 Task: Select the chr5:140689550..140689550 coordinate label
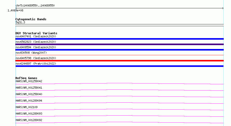pyautogui.click(x=35, y=5)
